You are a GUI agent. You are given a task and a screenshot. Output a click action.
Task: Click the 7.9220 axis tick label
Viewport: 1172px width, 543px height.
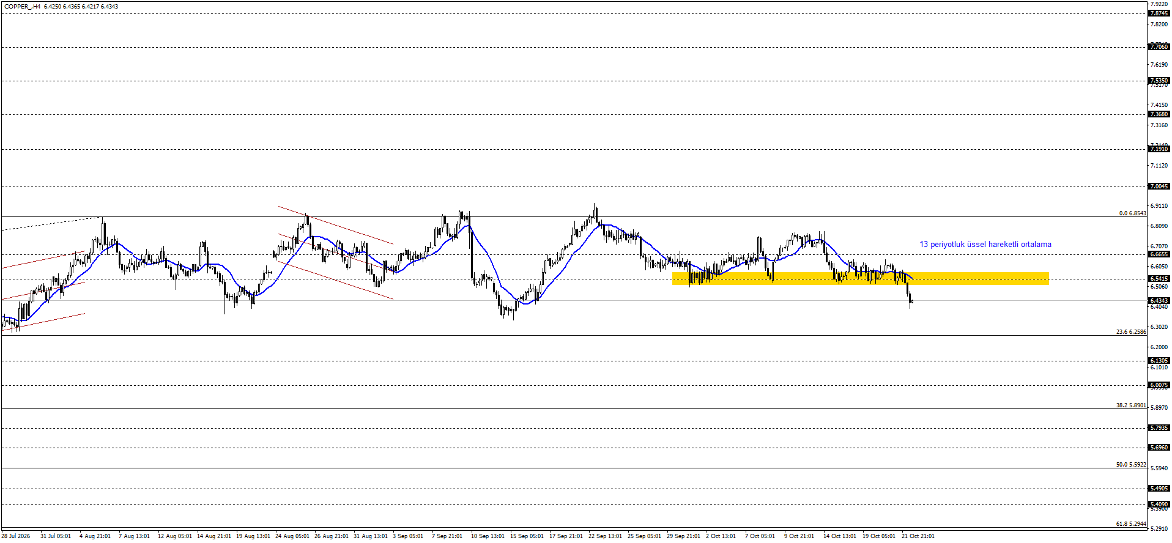tap(1160, 4)
